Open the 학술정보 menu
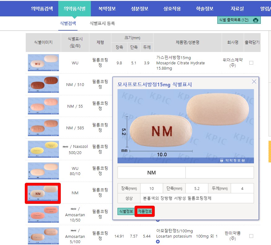The width and height of the screenshot is (271, 245). click(x=205, y=8)
